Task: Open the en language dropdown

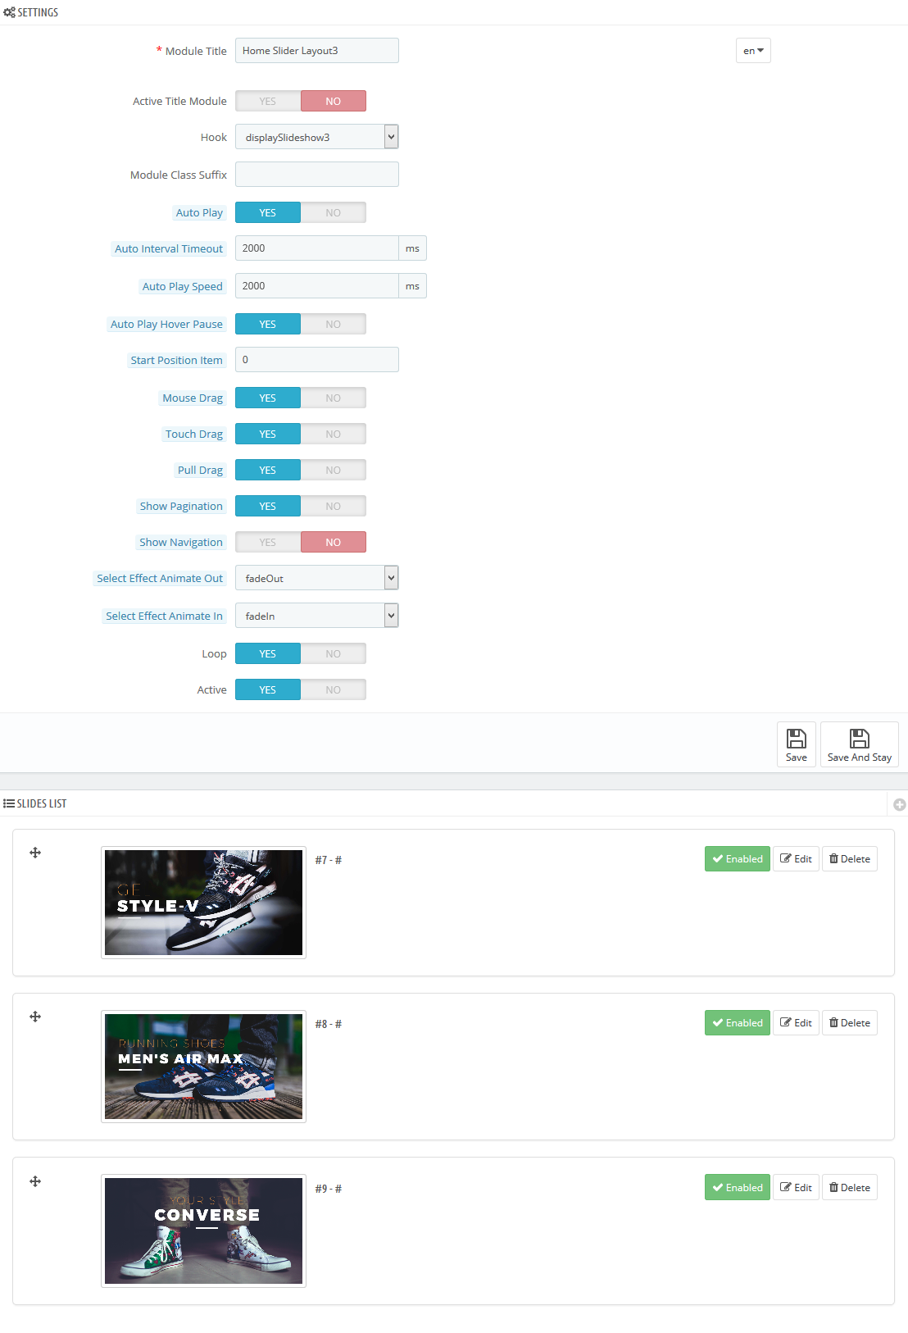Action: pos(753,51)
